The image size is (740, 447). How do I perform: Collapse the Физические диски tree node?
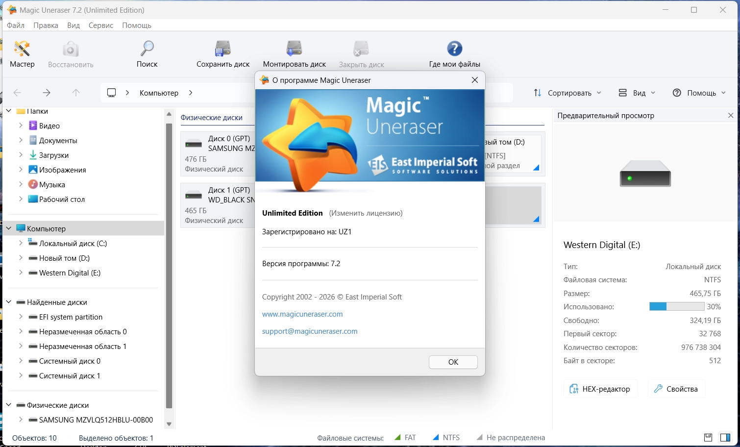tap(9, 405)
